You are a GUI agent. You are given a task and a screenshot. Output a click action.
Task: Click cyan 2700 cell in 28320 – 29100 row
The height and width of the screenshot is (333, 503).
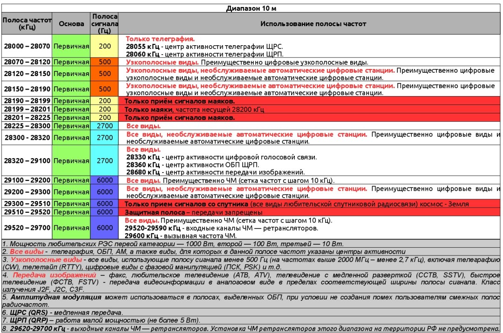[x=105, y=160]
